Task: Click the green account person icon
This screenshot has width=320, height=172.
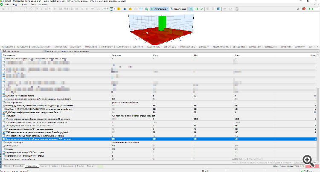Action: (x=310, y=9)
